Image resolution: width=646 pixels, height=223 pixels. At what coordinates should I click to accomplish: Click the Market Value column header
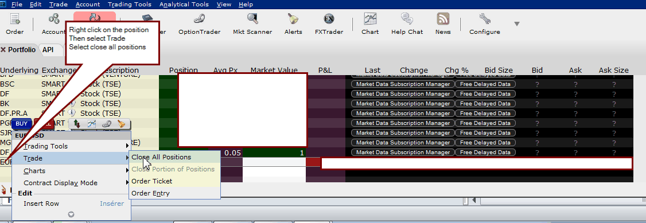click(x=274, y=71)
